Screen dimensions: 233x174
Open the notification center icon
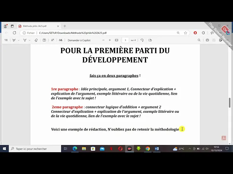[227, 149]
